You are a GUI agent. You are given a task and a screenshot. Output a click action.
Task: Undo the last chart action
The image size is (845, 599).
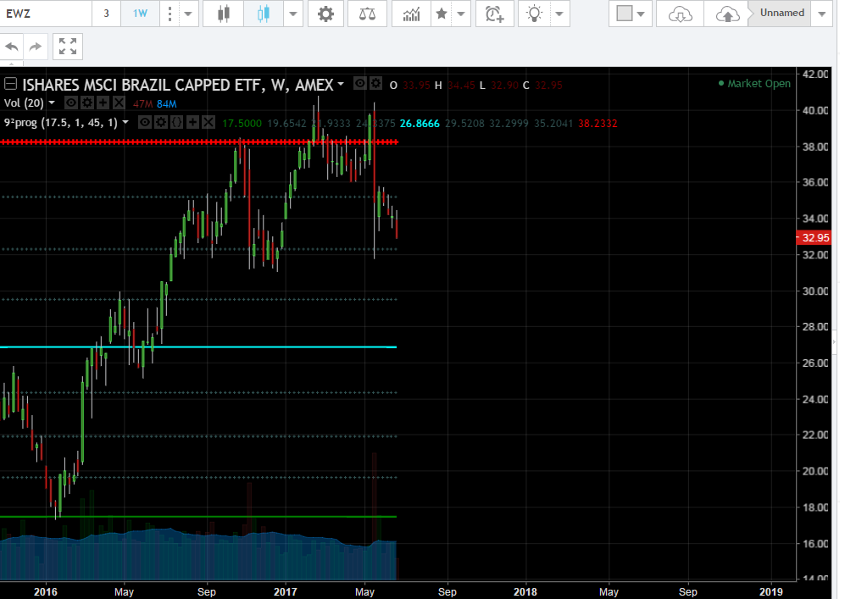pyautogui.click(x=12, y=47)
